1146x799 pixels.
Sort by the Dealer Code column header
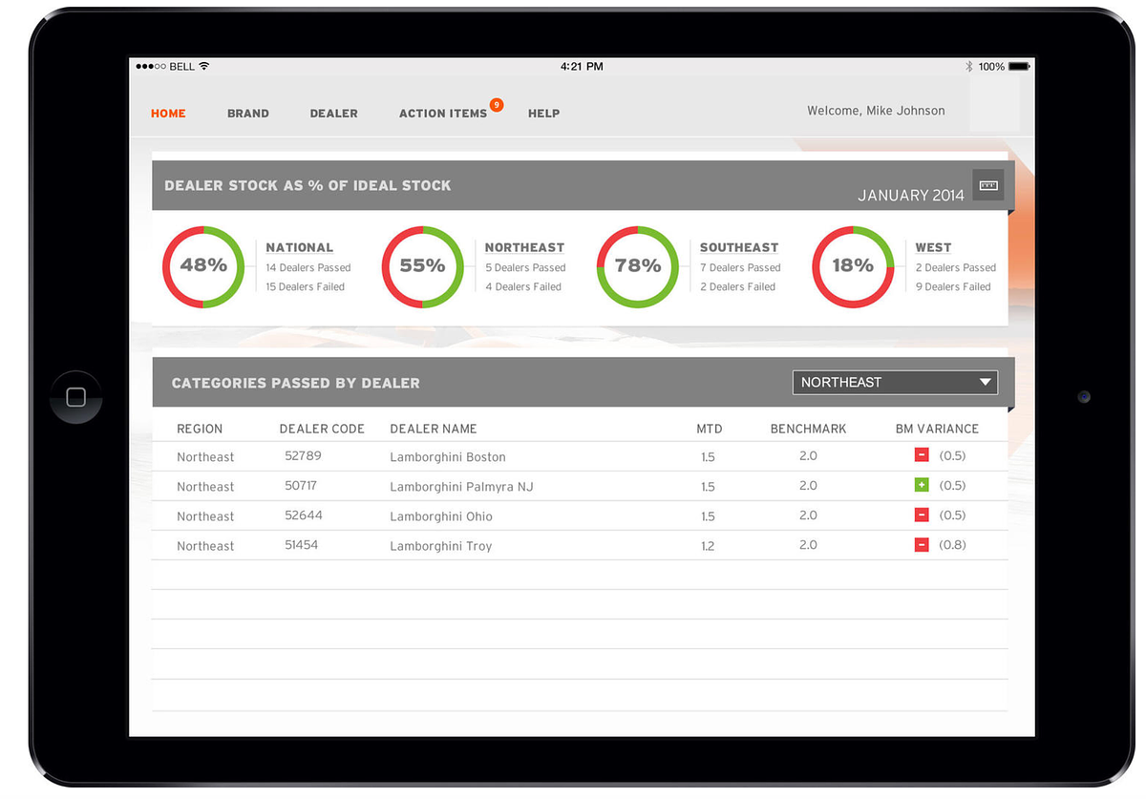pos(322,430)
